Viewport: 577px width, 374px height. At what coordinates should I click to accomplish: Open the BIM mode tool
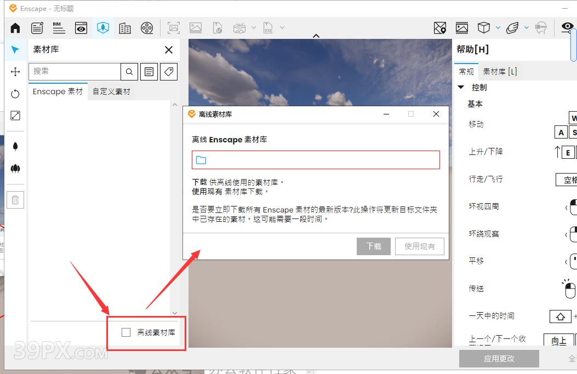click(59, 27)
